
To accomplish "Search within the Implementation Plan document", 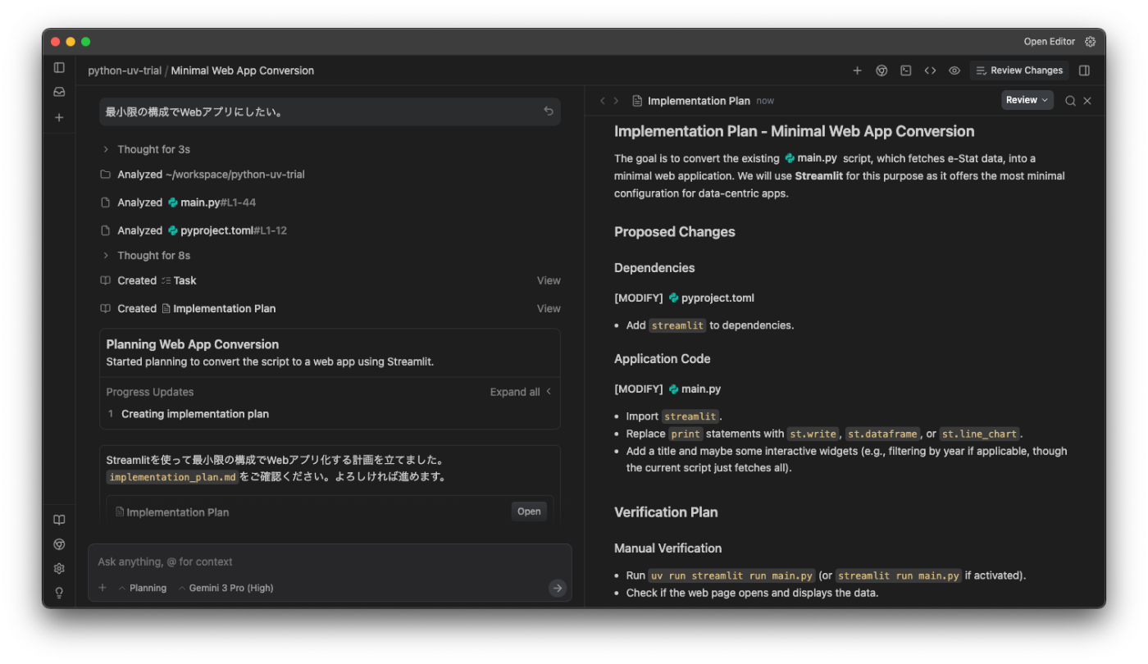I will 1070,101.
